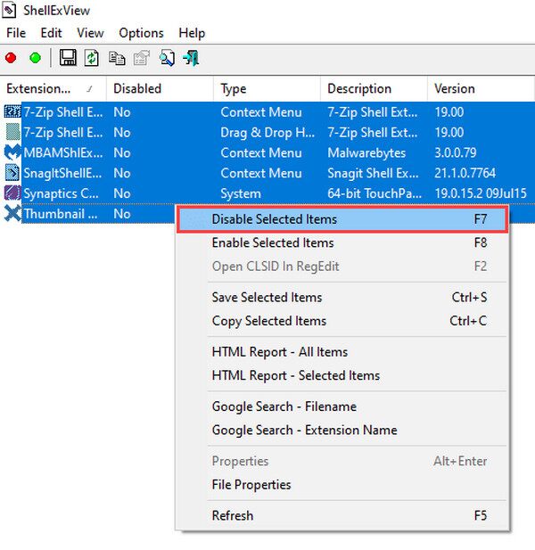Select HTML Report - Selected Items

[x=342, y=375]
